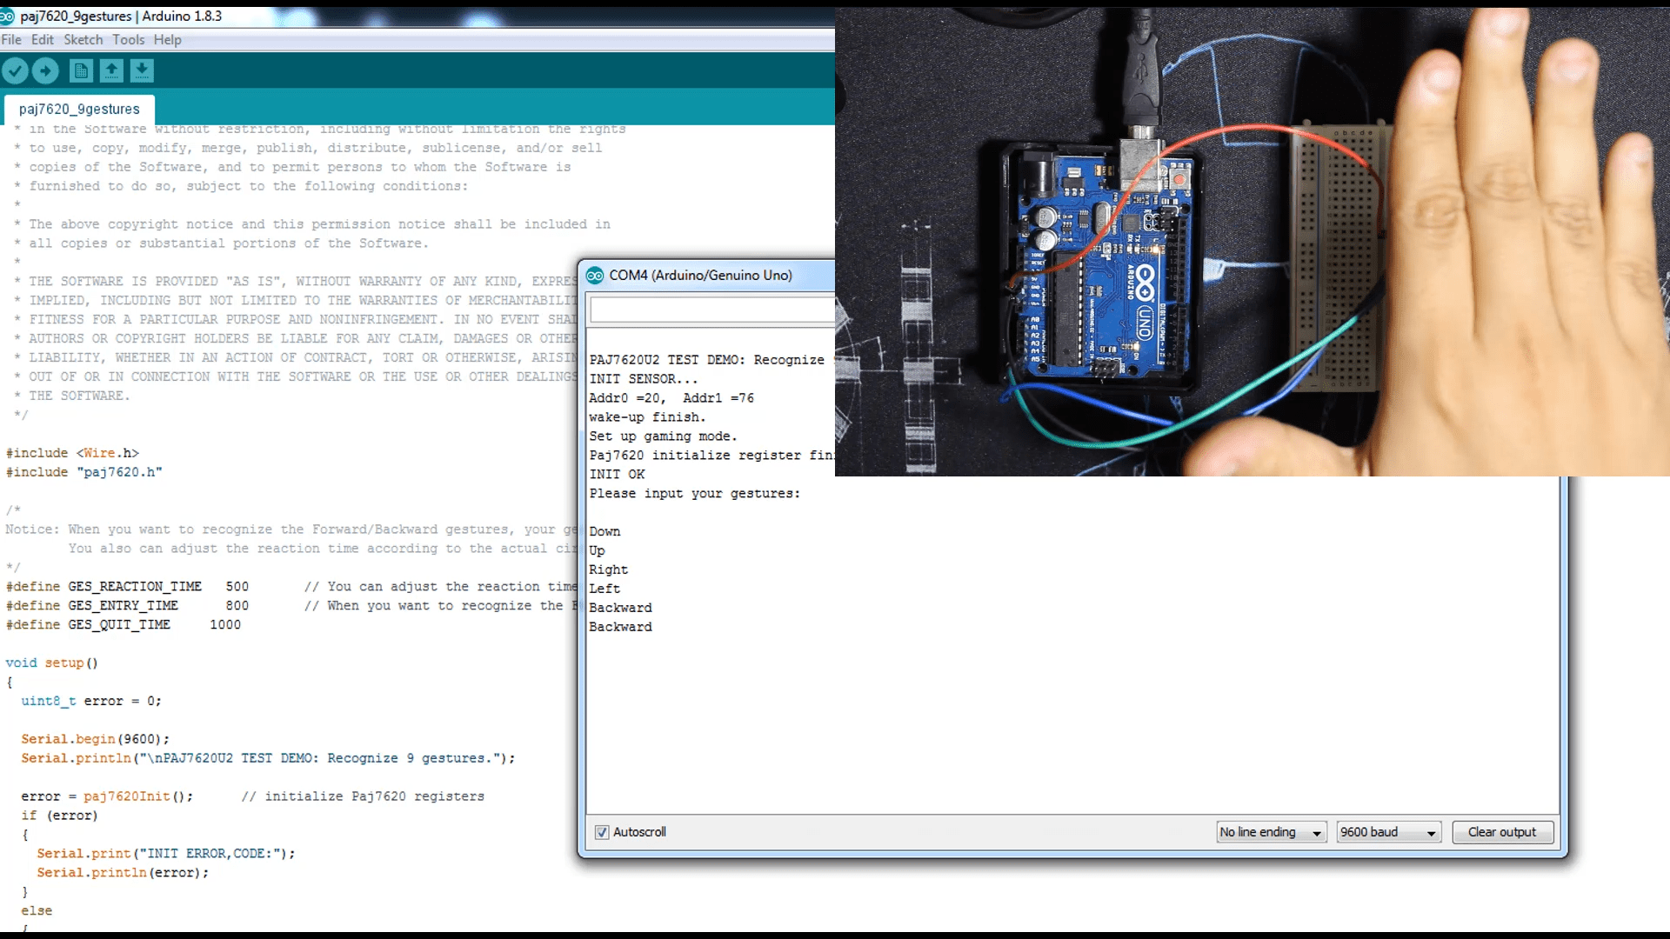Image resolution: width=1670 pixels, height=939 pixels.
Task: Open the No line ending dropdown
Action: pyautogui.click(x=1271, y=832)
